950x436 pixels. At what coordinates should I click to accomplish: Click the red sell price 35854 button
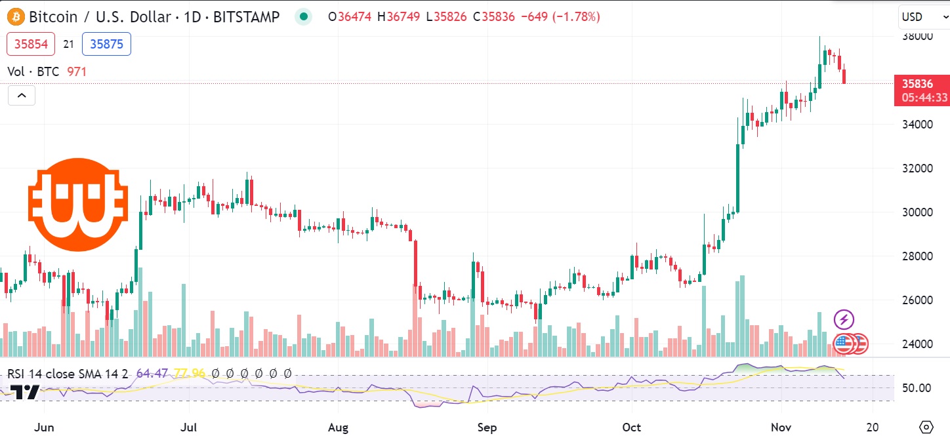point(31,44)
